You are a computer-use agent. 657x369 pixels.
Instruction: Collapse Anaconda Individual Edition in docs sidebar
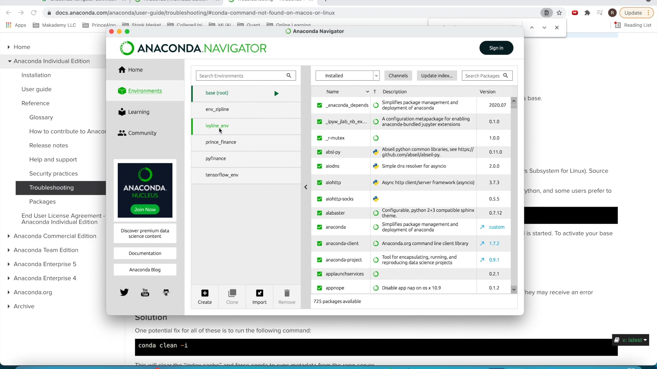10,61
